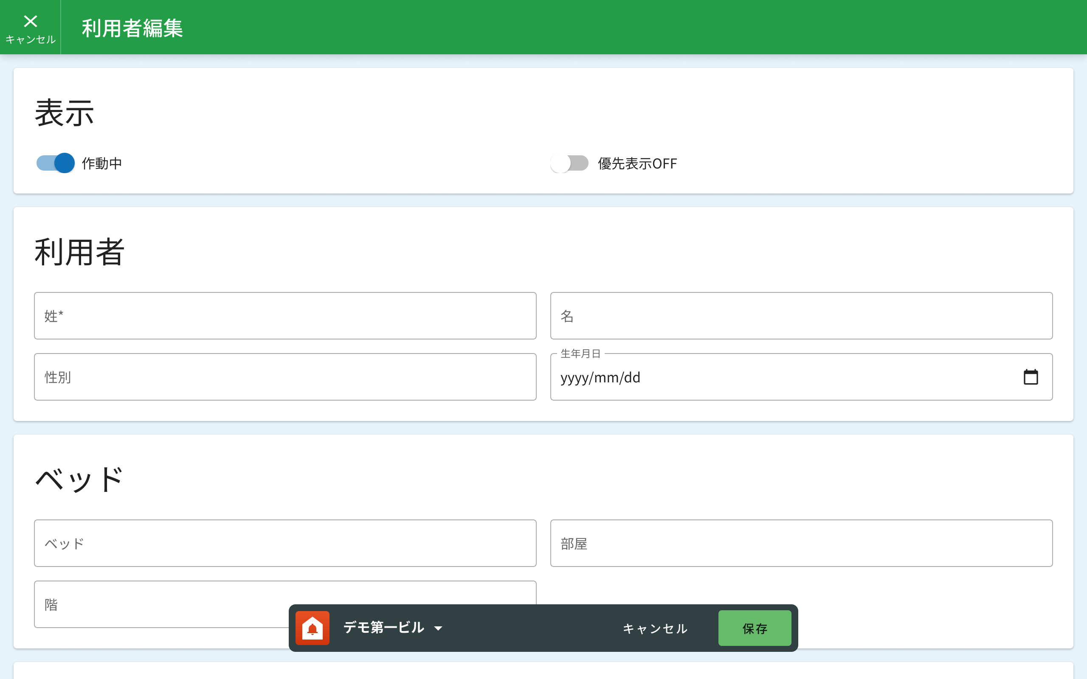This screenshot has height=679, width=1087.
Task: Click the 利用者 section heading
Action: [x=79, y=252]
